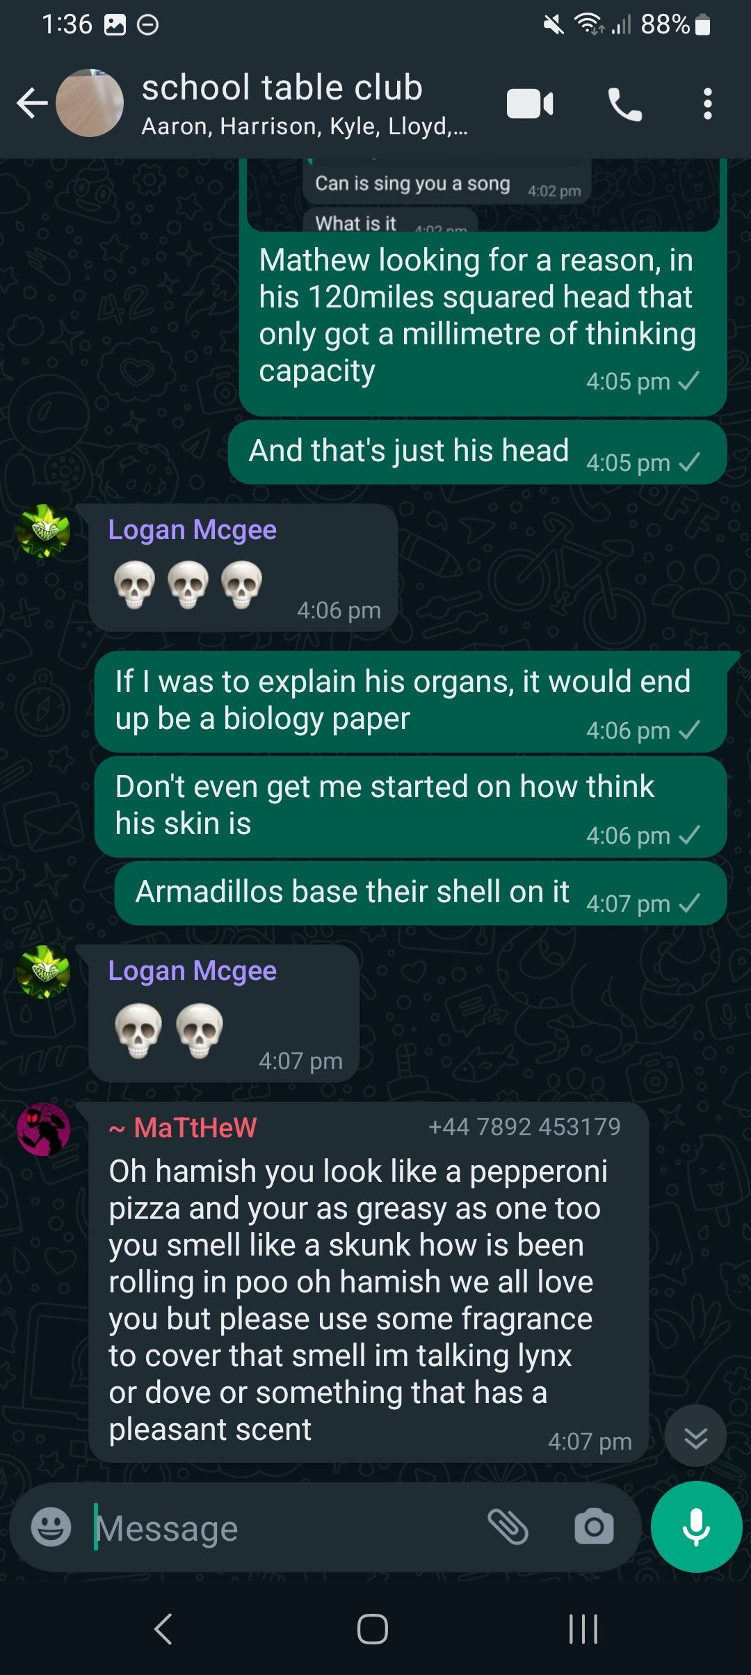Open the three-dot more options menu
This screenshot has height=1675, width=751.
point(707,104)
